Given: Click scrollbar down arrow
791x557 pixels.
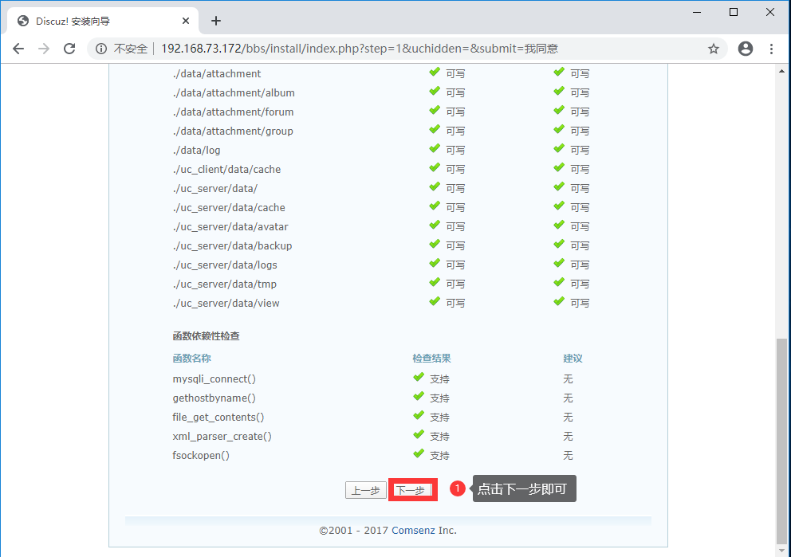Looking at the screenshot, I should click(x=782, y=551).
